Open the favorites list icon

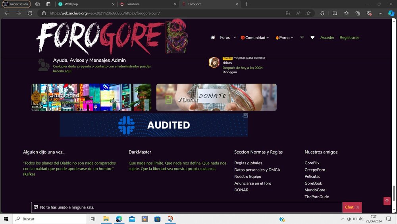click(x=346, y=13)
